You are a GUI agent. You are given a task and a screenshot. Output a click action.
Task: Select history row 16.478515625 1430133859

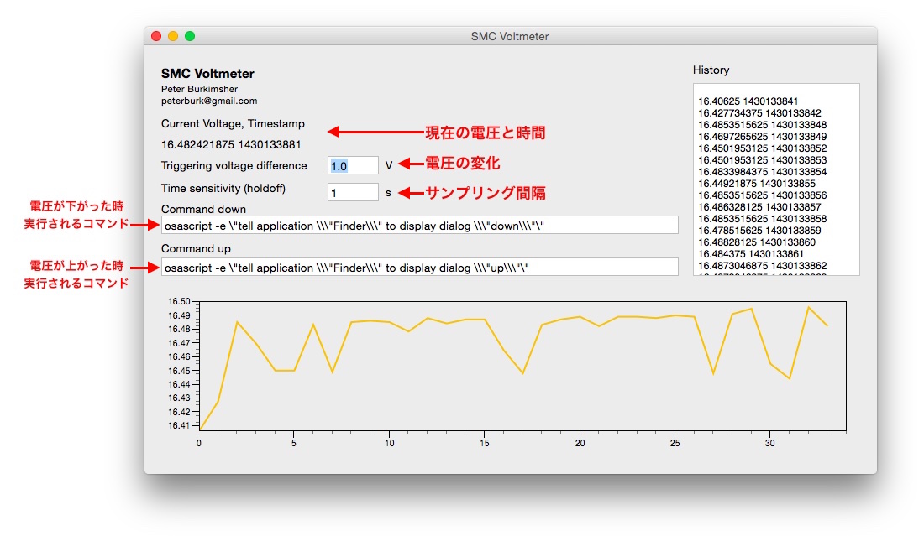759,231
